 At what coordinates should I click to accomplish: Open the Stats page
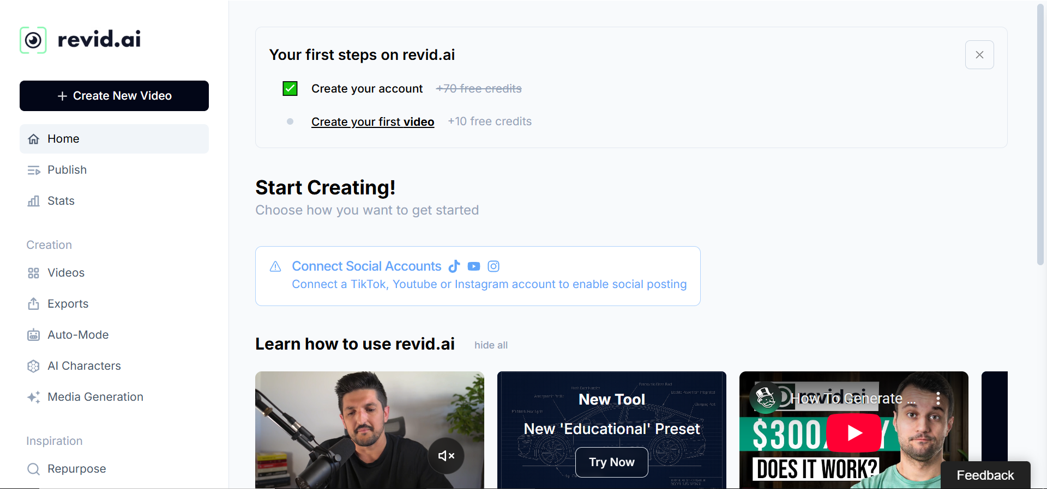(114, 201)
